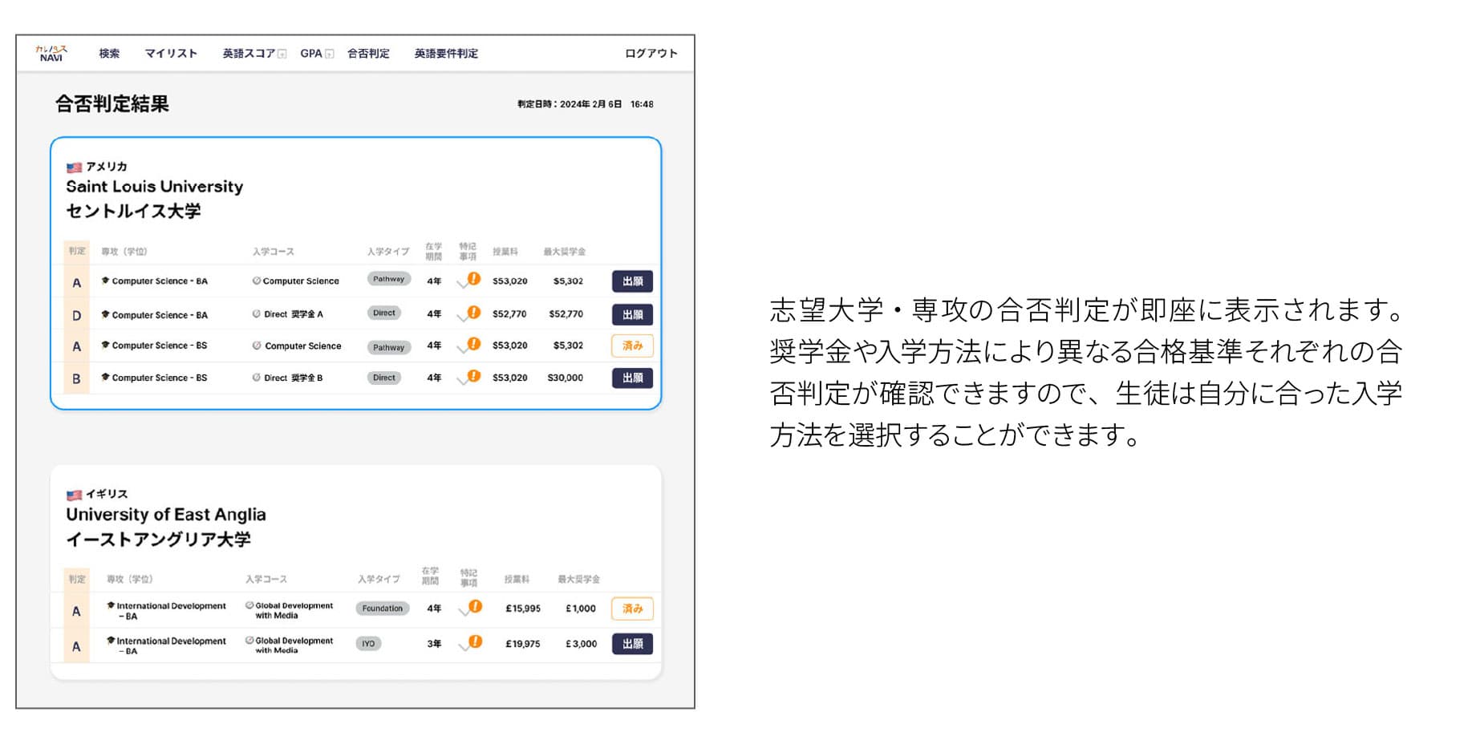Open 英語要件判定 in the navigation bar
Viewport: 1476px width, 744px height.
[x=446, y=54]
